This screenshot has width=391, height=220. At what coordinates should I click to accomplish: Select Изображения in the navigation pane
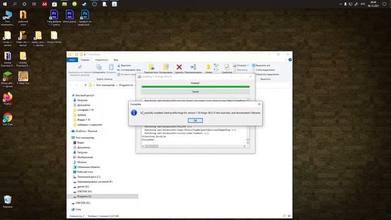(x=85, y=158)
